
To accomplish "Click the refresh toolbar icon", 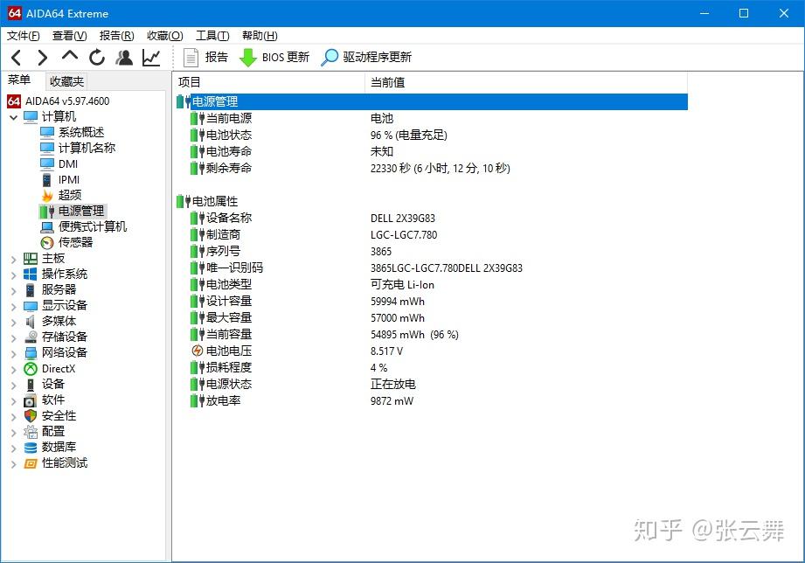I will [96, 57].
